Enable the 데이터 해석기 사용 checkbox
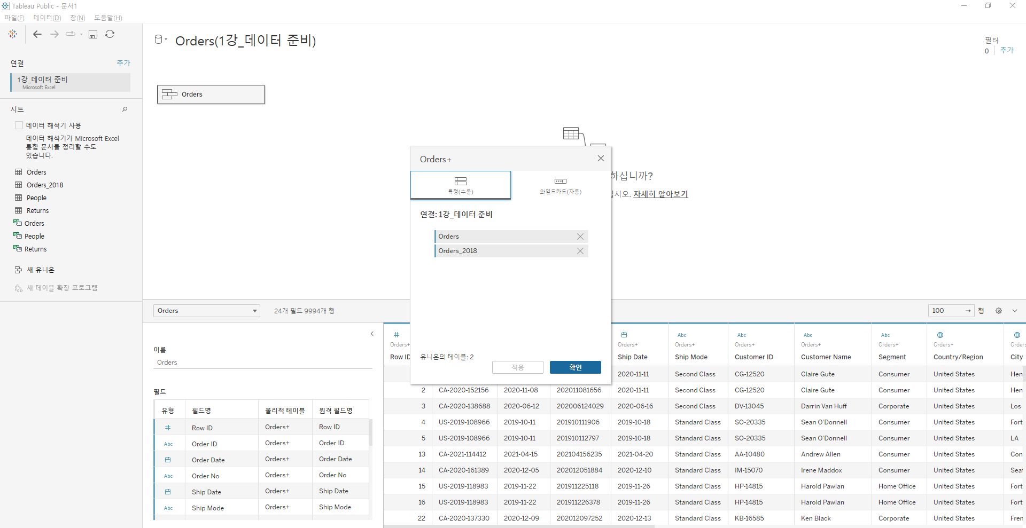The width and height of the screenshot is (1026, 528). pos(19,125)
